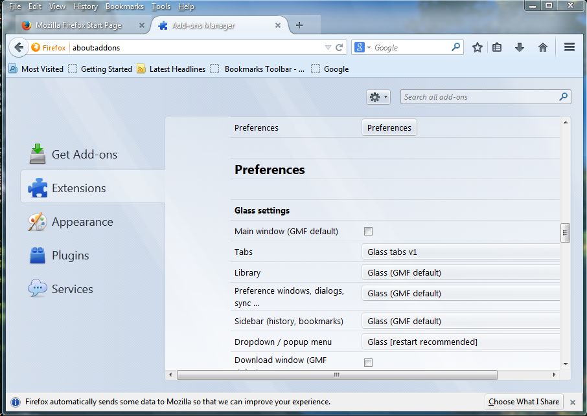Switch to Mozilla Firefox Start Page tab
The image size is (587, 416).
tap(78, 25)
